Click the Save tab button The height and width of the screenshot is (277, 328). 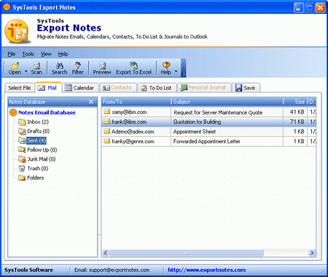pos(246,88)
